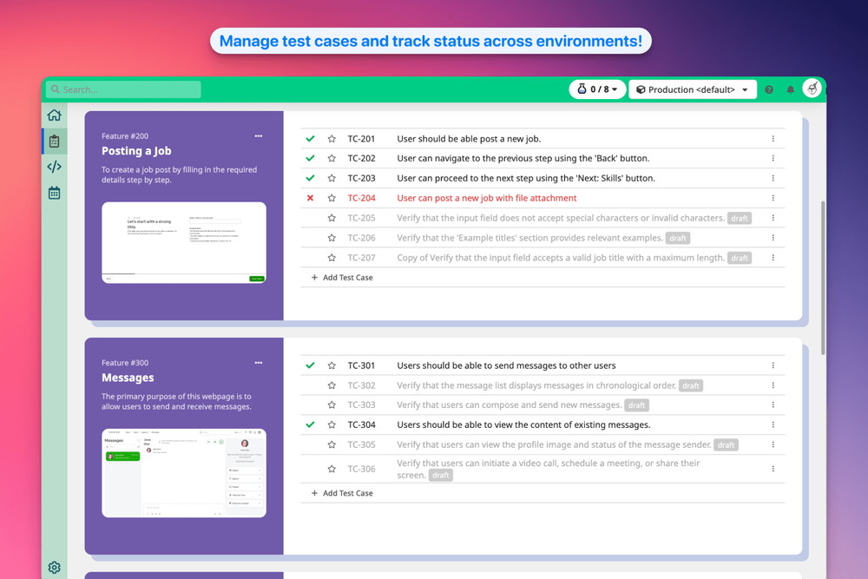
Task: Star test case TC-301
Action: click(332, 365)
